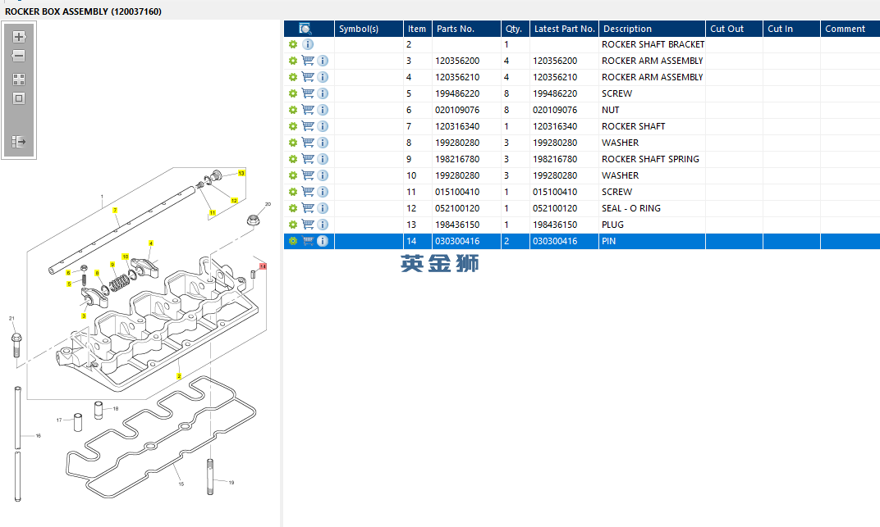Image resolution: width=880 pixels, height=527 pixels.
Task: Click the list-with-arrow icon in diagram toolbar
Action: [x=19, y=142]
